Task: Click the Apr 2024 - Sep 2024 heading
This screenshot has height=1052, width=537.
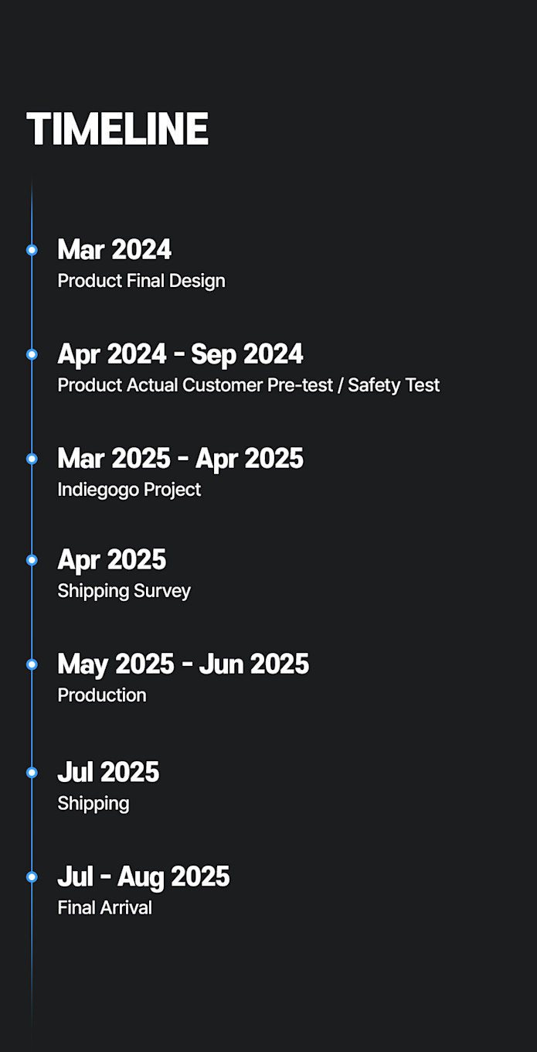Action: [180, 354]
